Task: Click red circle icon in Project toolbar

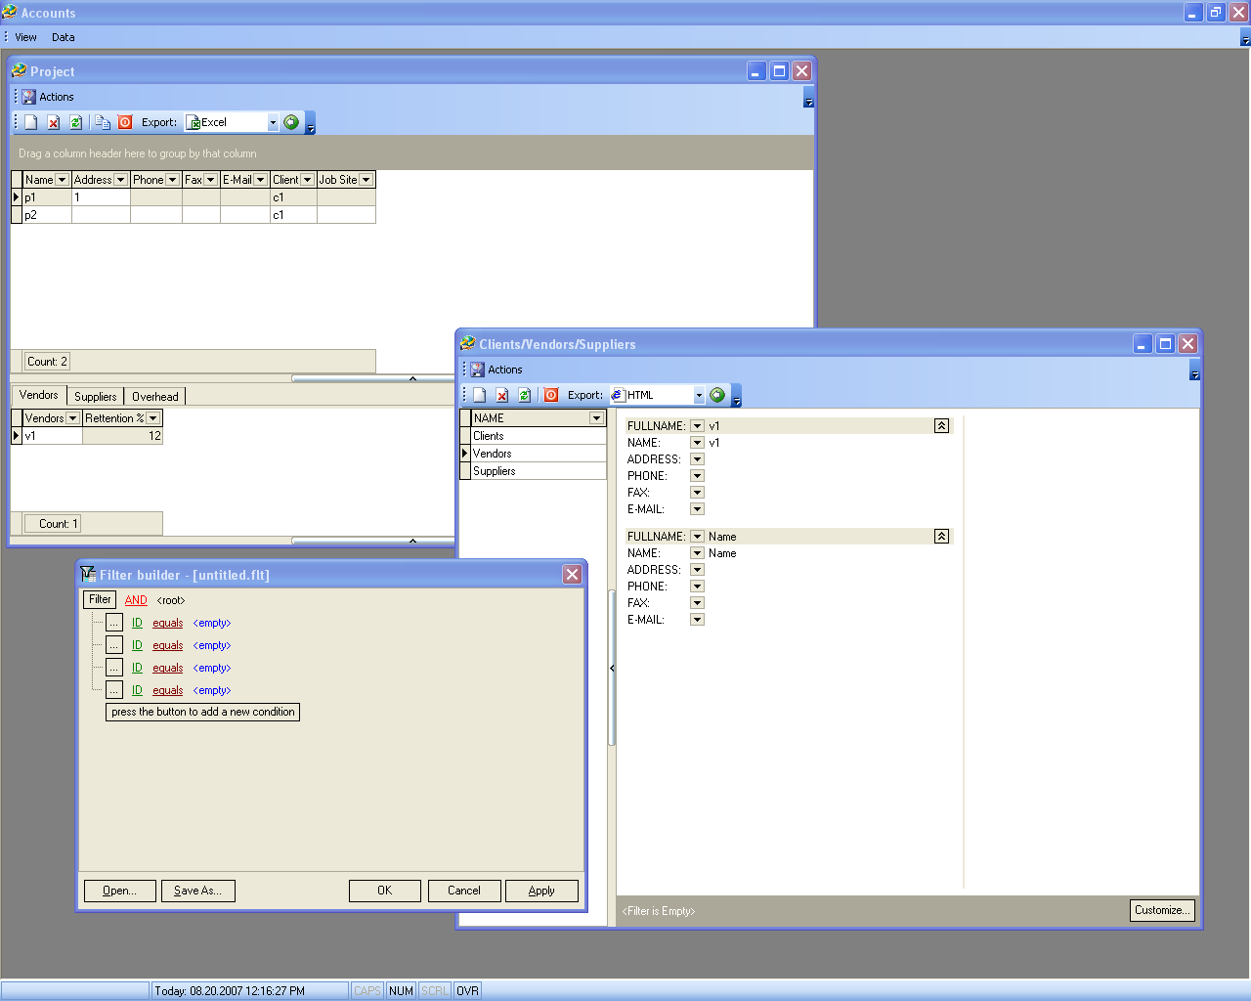Action: point(125,122)
